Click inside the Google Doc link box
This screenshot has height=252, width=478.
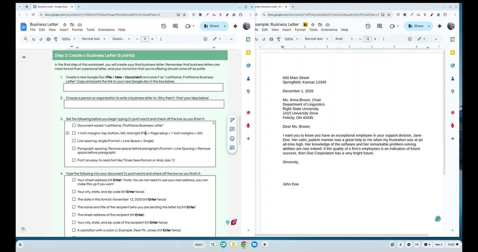[x=143, y=87]
